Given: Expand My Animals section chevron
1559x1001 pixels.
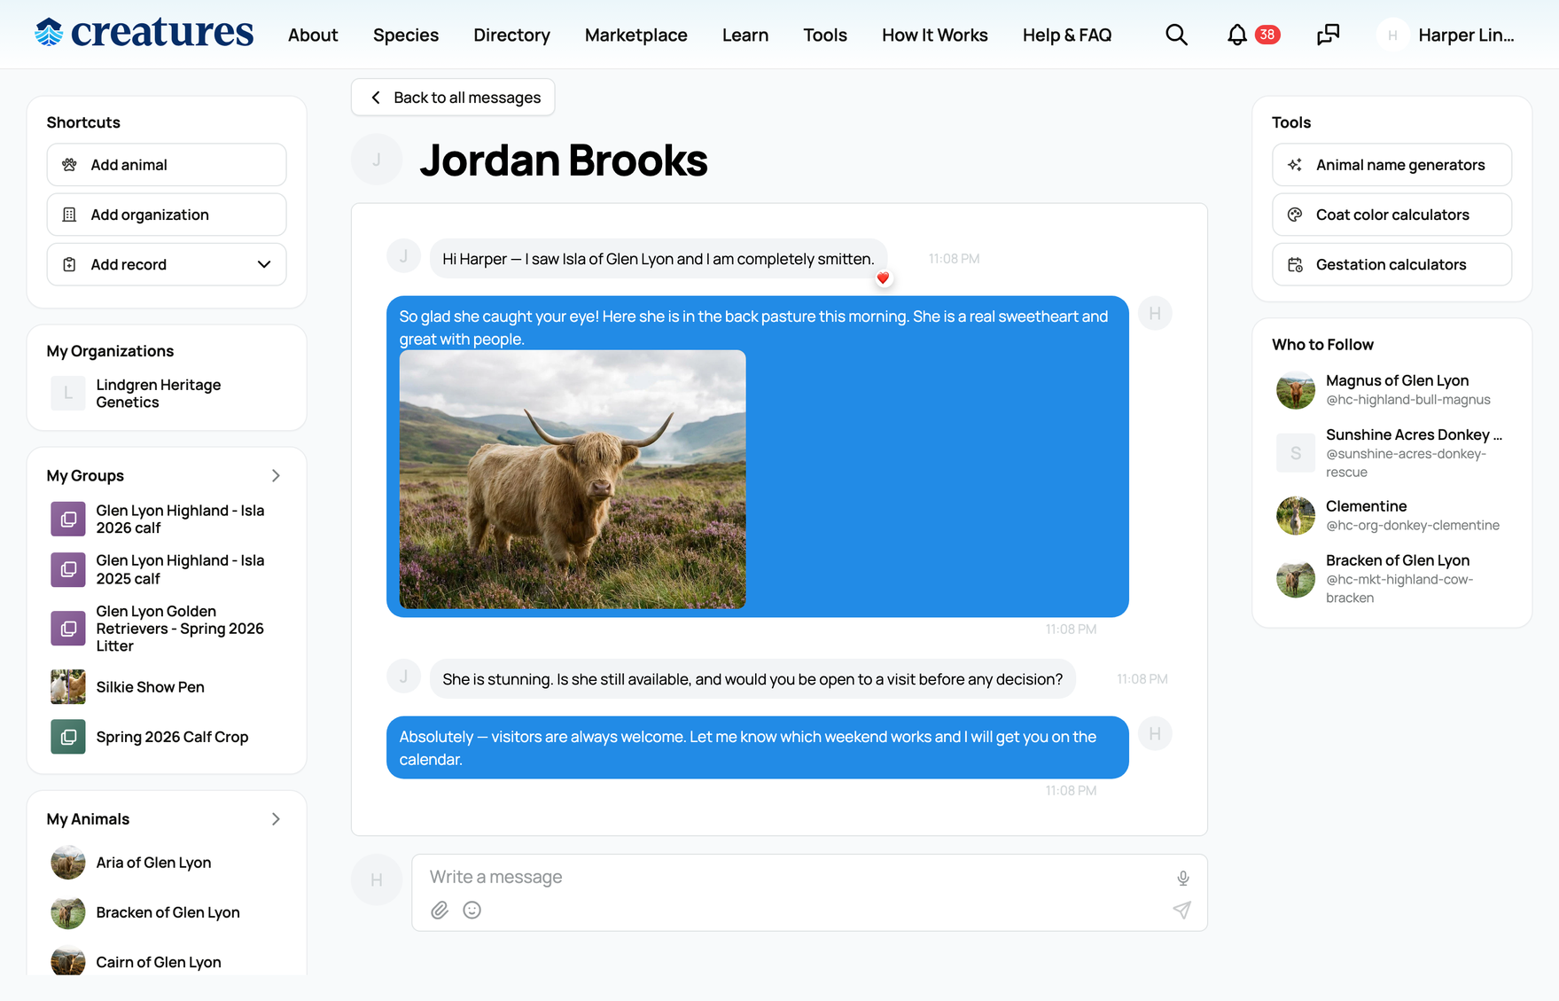Looking at the screenshot, I should pyautogui.click(x=276, y=819).
